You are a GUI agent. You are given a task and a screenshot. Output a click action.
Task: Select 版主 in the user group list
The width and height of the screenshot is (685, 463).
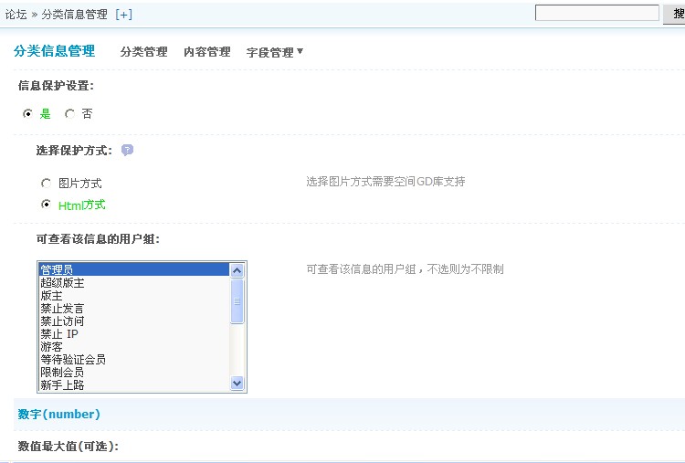click(134, 295)
